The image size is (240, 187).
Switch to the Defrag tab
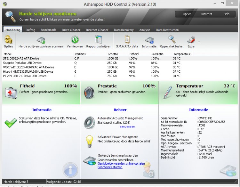tap(30, 30)
